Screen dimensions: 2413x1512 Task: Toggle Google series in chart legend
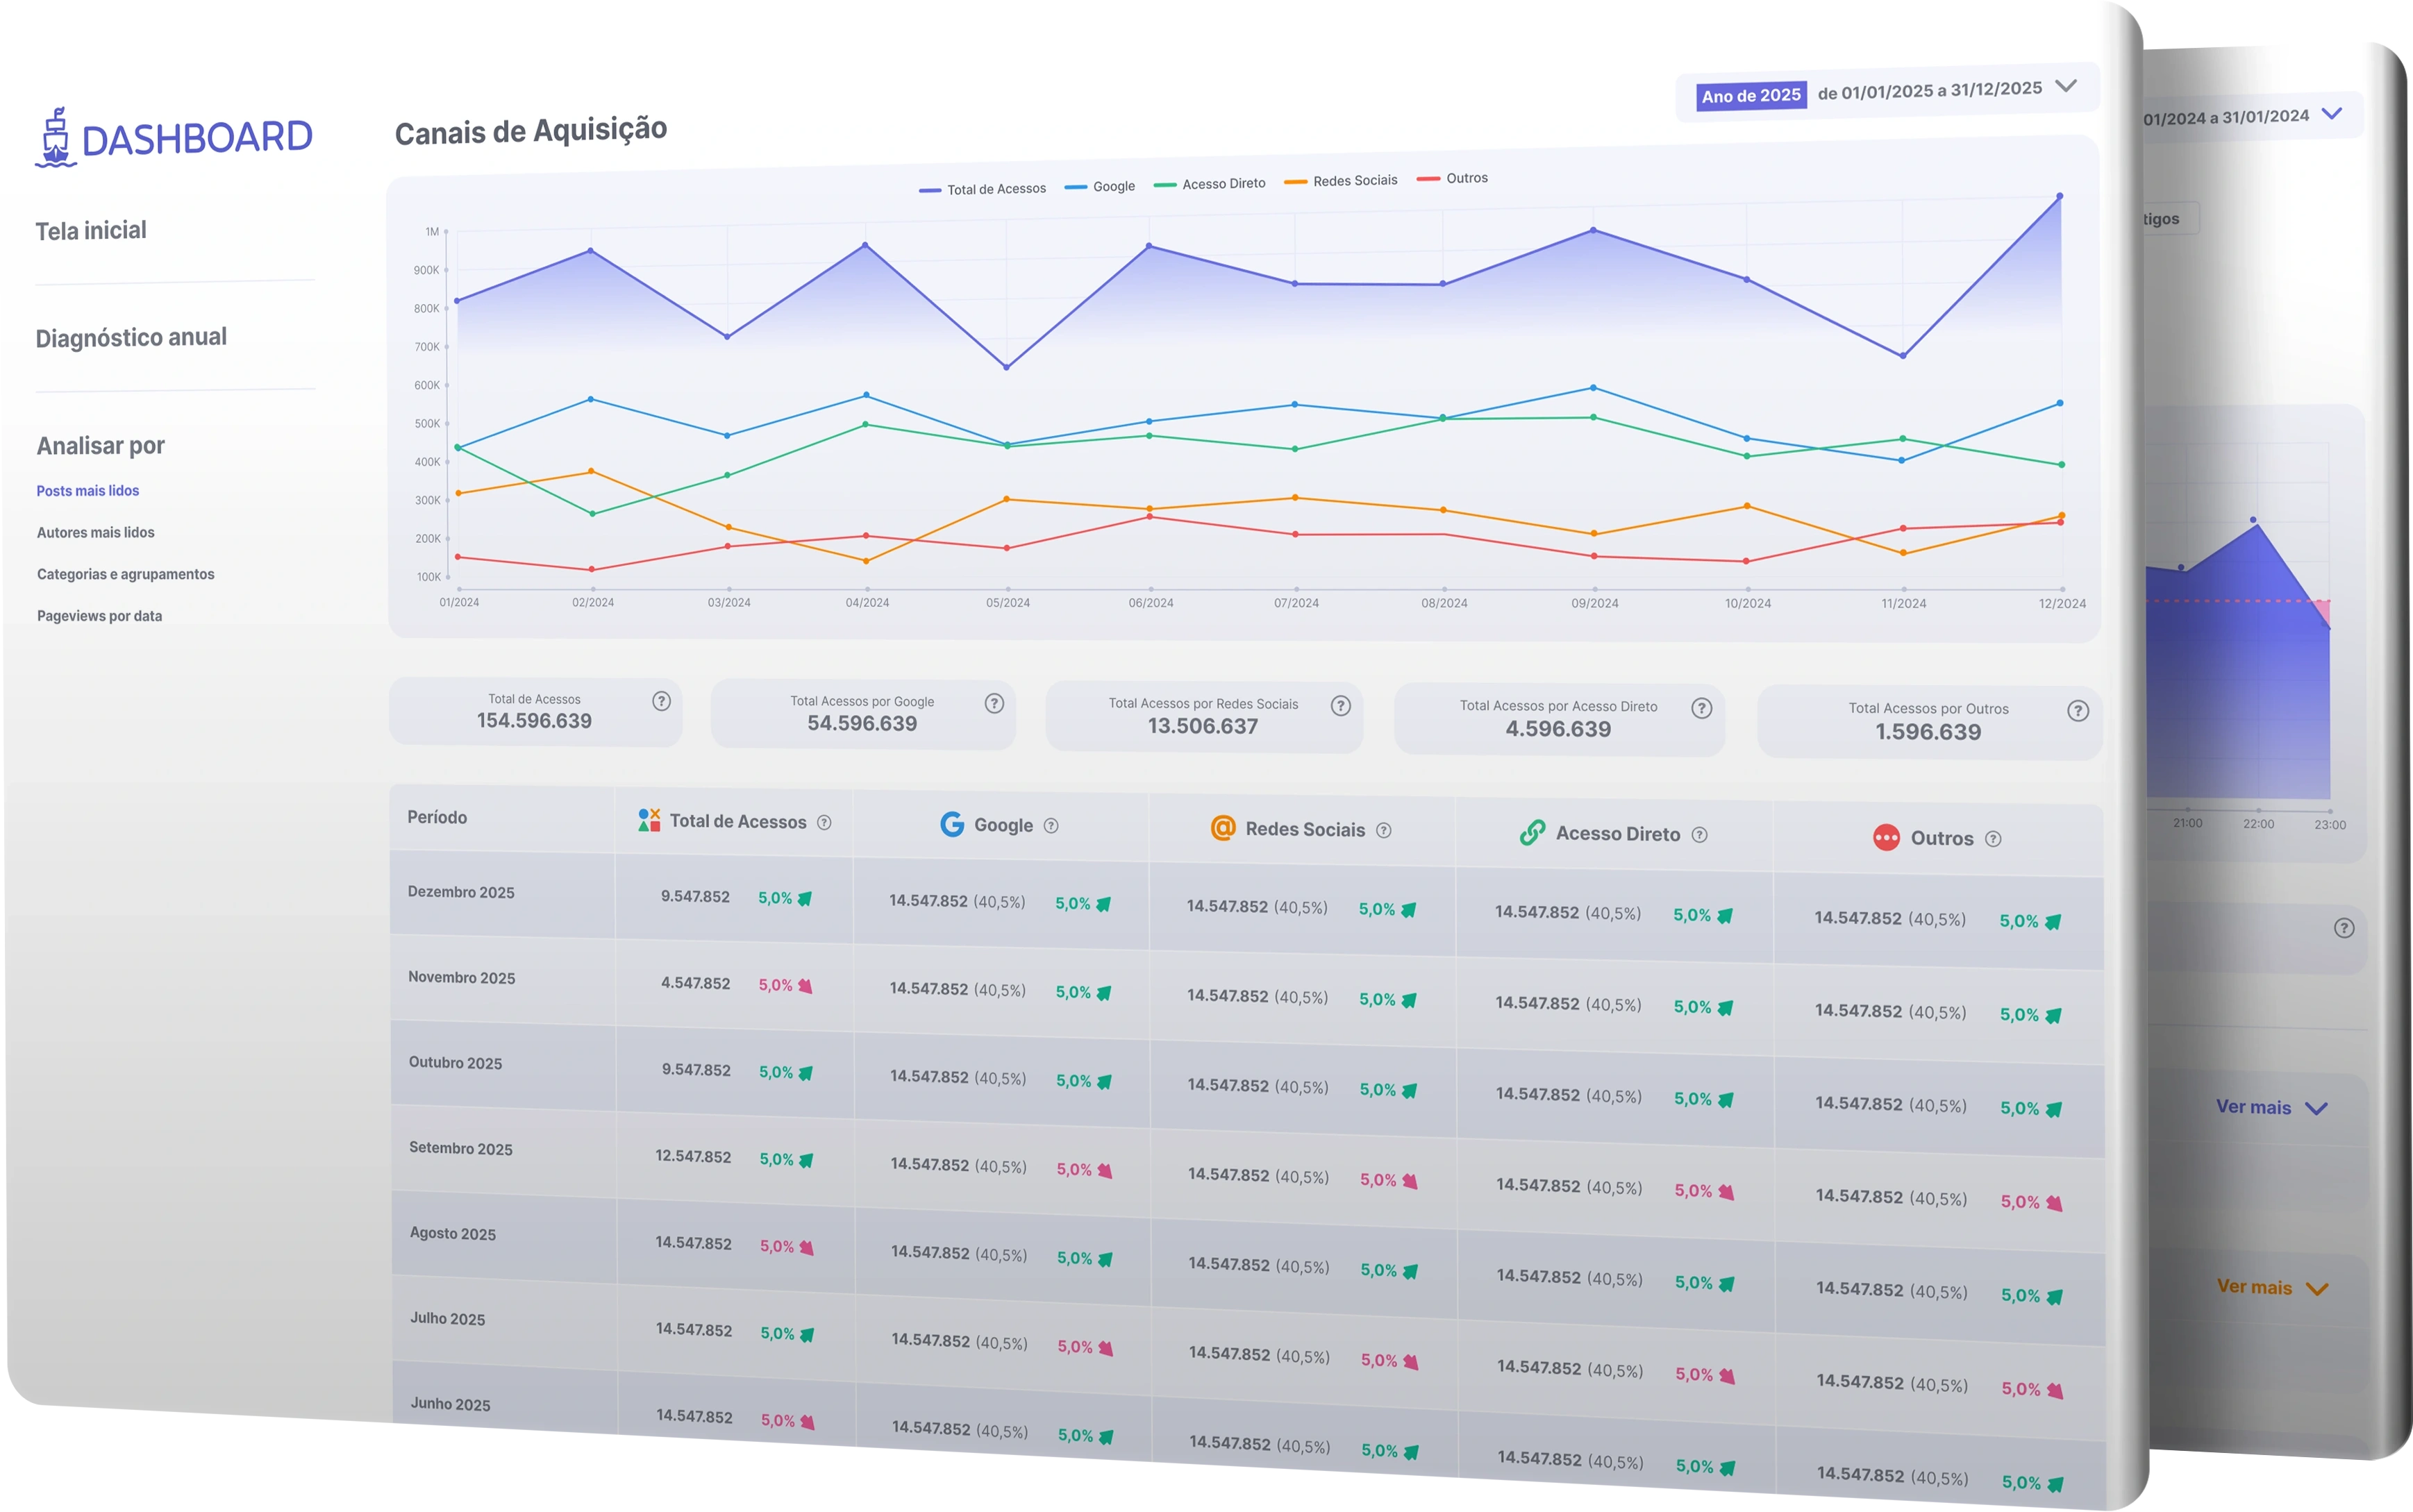(x=1100, y=186)
